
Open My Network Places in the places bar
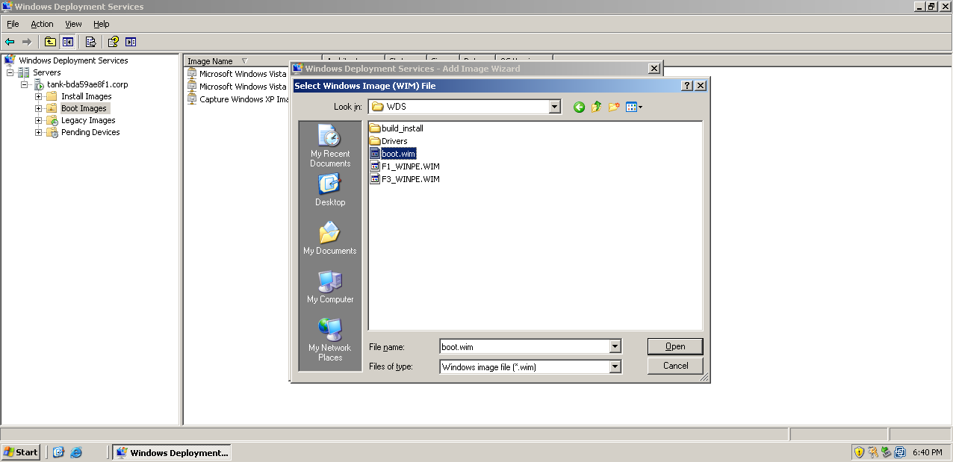tap(330, 340)
